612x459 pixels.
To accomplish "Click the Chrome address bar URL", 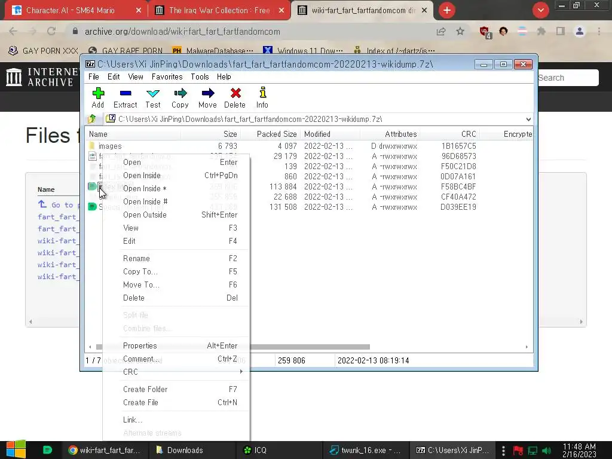I will point(182,32).
